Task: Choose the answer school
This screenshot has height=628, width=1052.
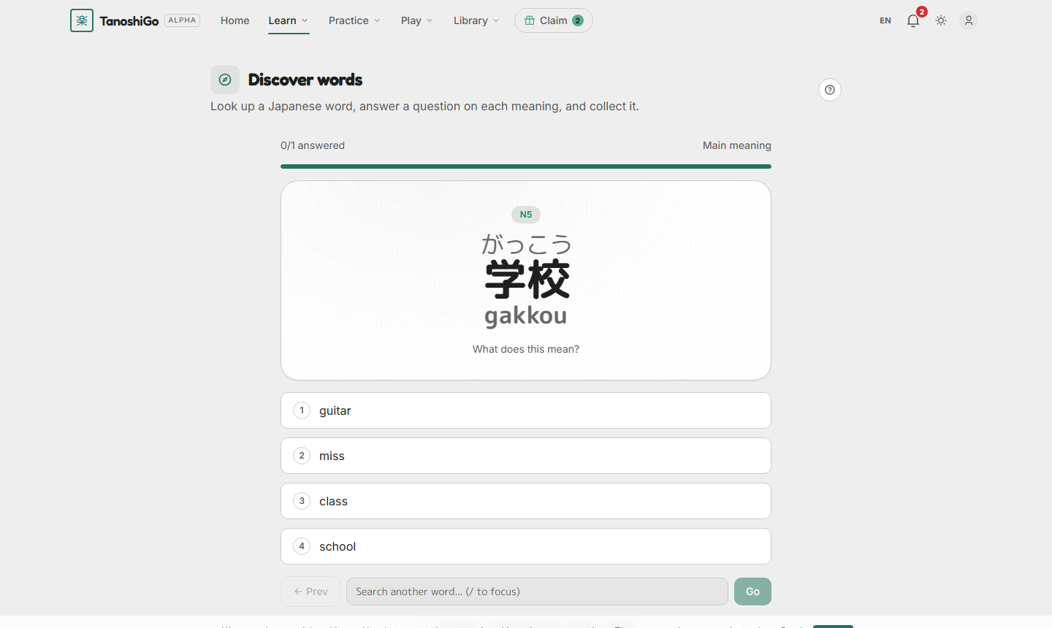Action: point(526,546)
